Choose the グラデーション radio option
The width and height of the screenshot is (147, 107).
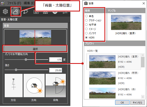pos(86,20)
